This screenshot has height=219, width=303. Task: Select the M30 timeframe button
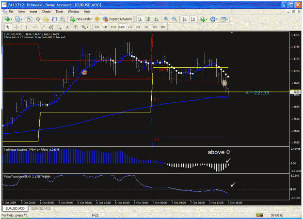122,27
